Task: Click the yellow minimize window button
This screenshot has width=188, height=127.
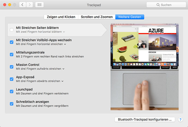Action: pyautogui.click(x=10, y=5)
